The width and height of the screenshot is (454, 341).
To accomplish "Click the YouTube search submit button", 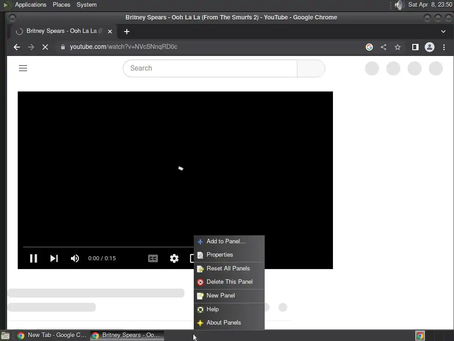I will pos(311,68).
